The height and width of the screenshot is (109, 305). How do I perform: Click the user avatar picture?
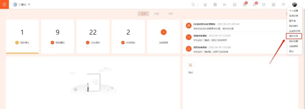click(295, 5)
